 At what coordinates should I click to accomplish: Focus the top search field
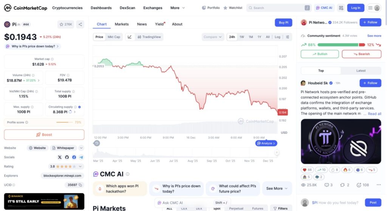point(278,8)
